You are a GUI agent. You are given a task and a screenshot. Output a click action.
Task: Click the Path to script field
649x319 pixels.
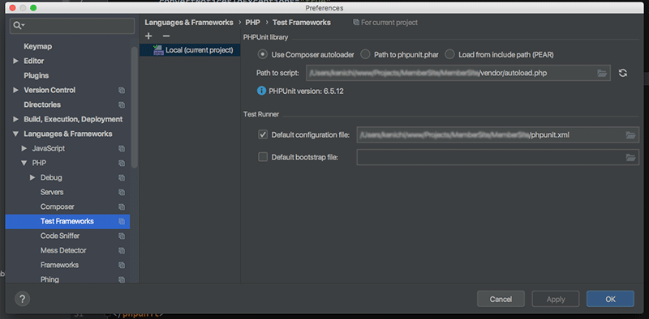click(458, 73)
